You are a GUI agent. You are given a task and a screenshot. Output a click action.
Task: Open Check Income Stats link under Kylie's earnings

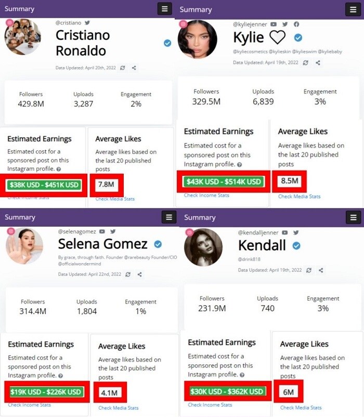pyautogui.click(x=206, y=196)
